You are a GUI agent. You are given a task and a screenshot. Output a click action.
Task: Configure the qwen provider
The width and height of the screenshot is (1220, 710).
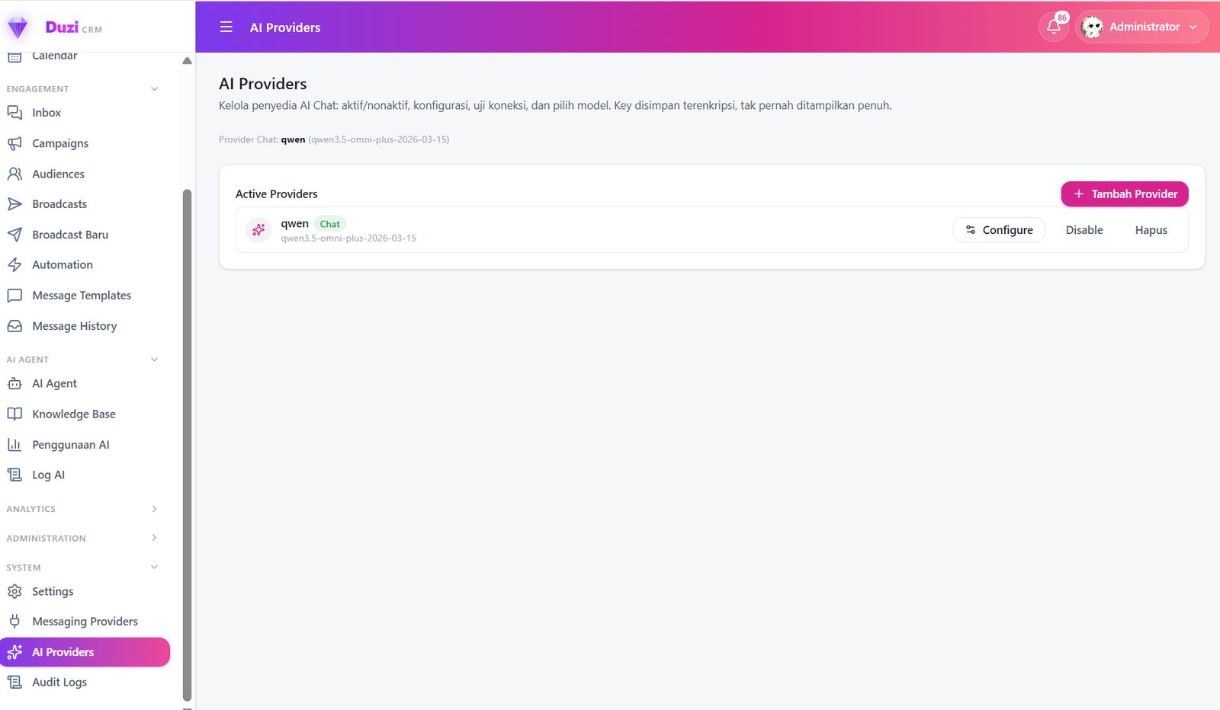[x=999, y=230]
